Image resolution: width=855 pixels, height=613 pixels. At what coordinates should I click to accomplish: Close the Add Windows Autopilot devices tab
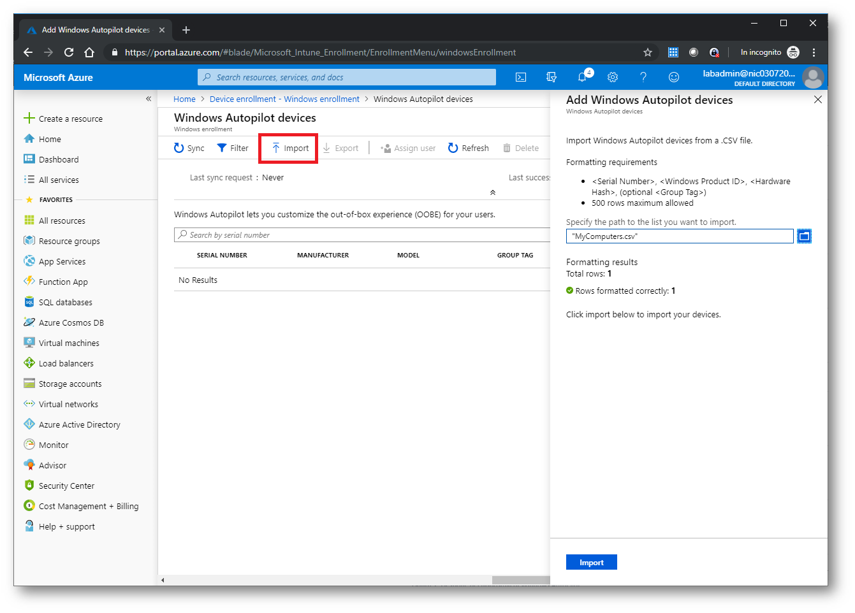pos(162,30)
